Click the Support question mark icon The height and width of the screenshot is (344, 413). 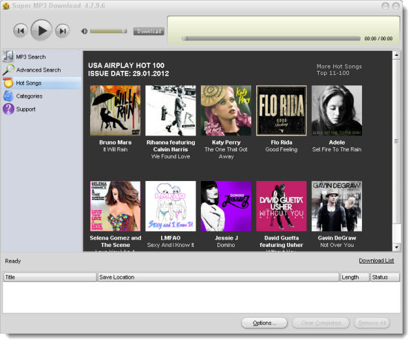pos(8,109)
